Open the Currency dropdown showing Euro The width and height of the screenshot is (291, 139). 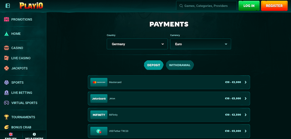pyautogui.click(x=201, y=44)
